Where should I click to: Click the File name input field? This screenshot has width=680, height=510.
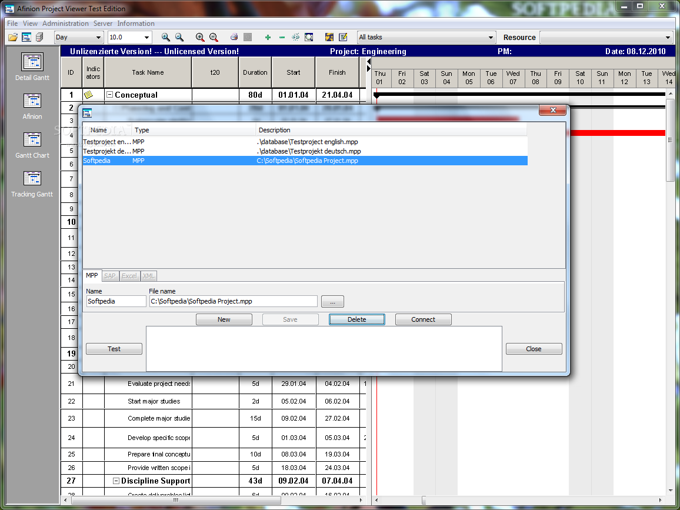coord(234,301)
